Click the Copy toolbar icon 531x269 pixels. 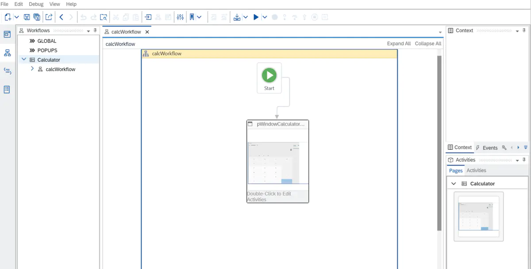tap(126, 17)
